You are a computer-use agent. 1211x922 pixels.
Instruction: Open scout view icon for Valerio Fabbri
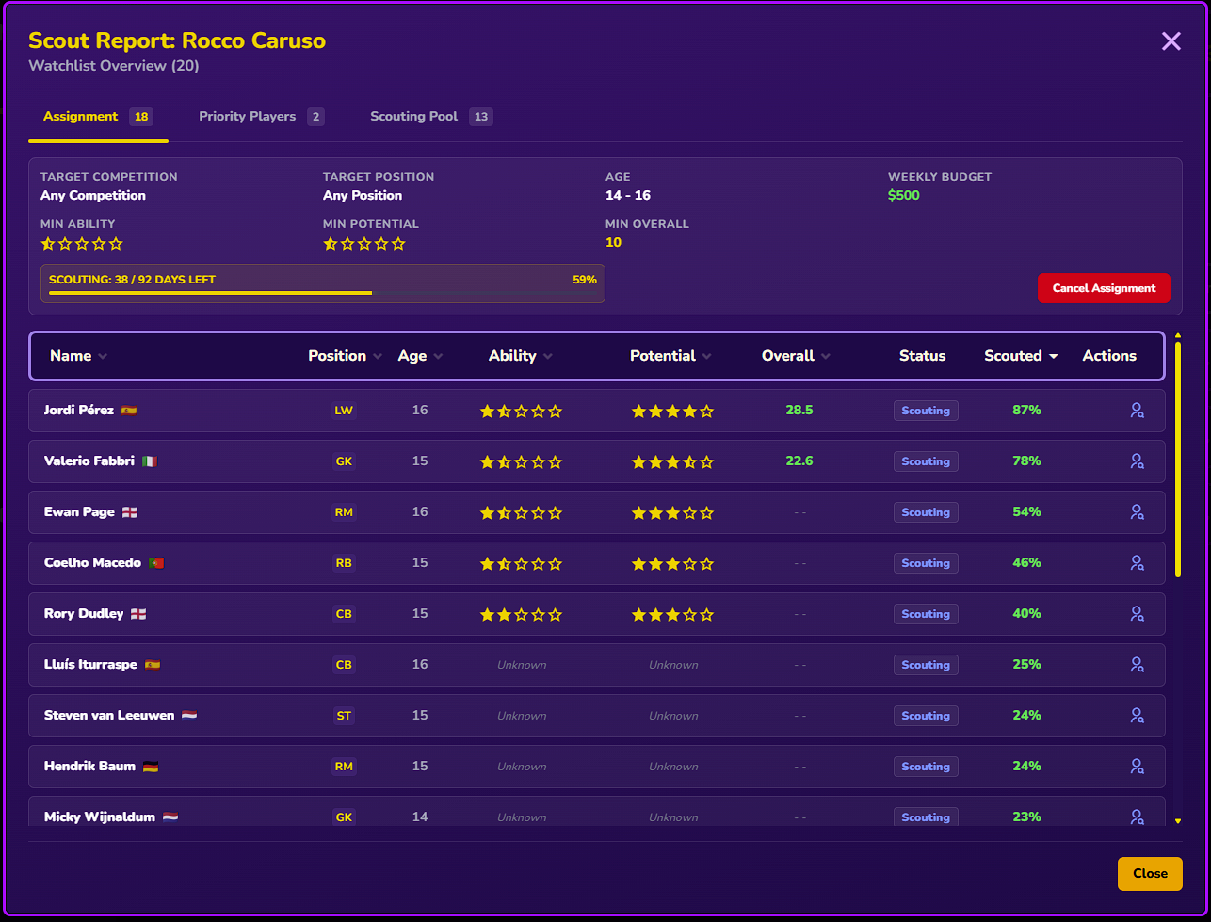tap(1137, 461)
